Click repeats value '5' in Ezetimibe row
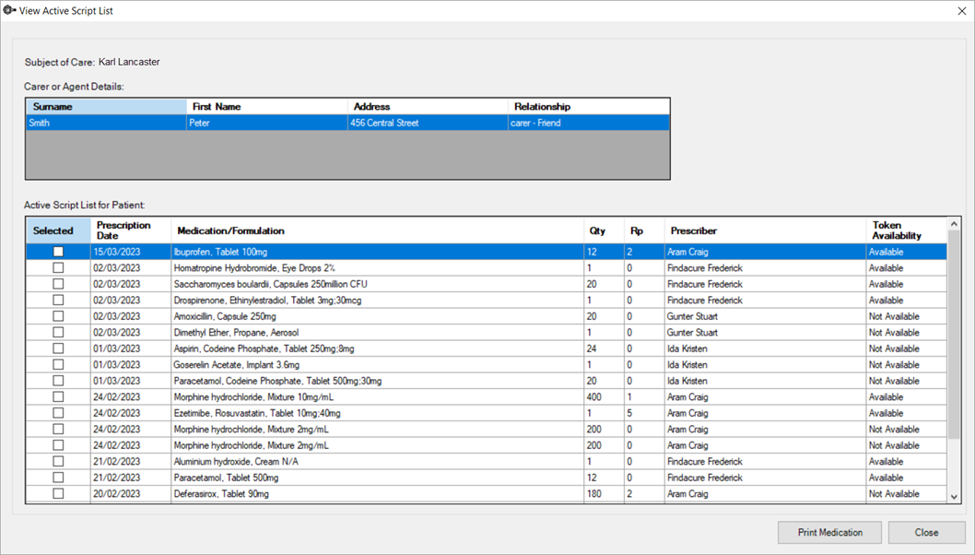This screenshot has width=975, height=555. coord(644,413)
